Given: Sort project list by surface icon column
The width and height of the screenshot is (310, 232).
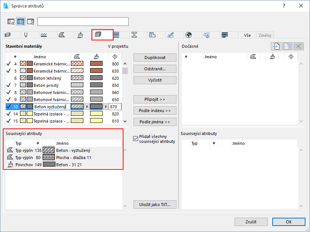Looking at the screenshot, I should tap(96, 57).
